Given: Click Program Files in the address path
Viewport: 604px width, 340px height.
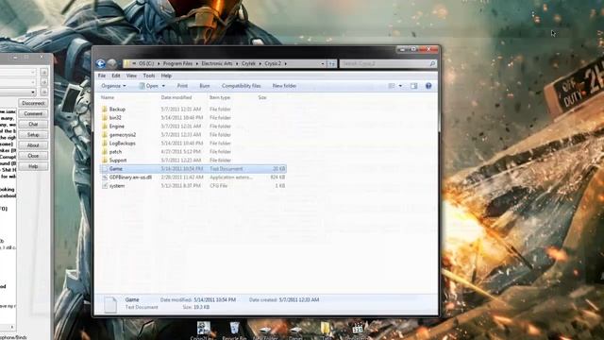Looking at the screenshot, I should 177,63.
